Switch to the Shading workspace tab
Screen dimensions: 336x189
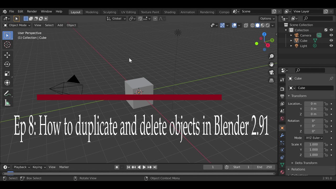click(170, 12)
